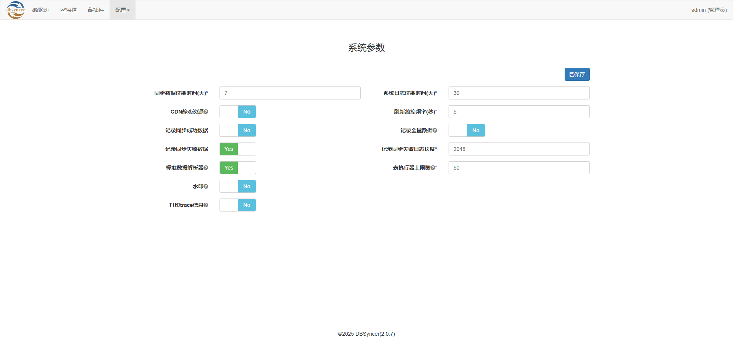Click help icon beside 表执行器上限数
Image resolution: width=733 pixels, height=338 pixels.
tap(433, 168)
